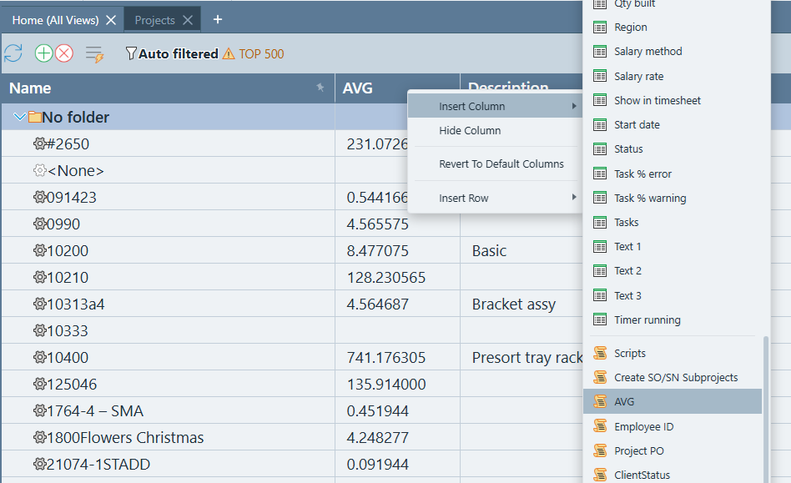This screenshot has height=483, width=791.
Task: Click the gear icon beside #2650
Action: tap(39, 143)
